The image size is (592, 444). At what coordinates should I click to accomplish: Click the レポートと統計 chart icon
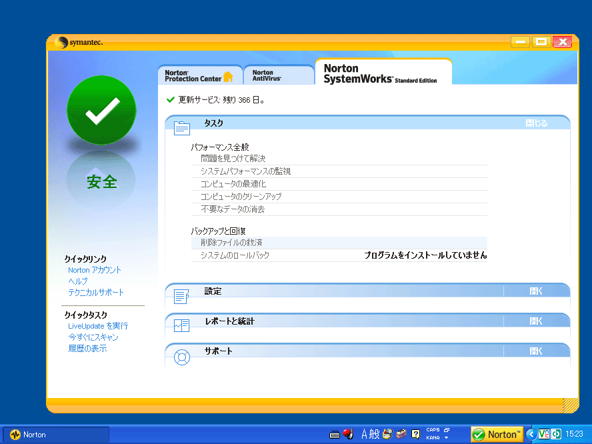tap(181, 325)
